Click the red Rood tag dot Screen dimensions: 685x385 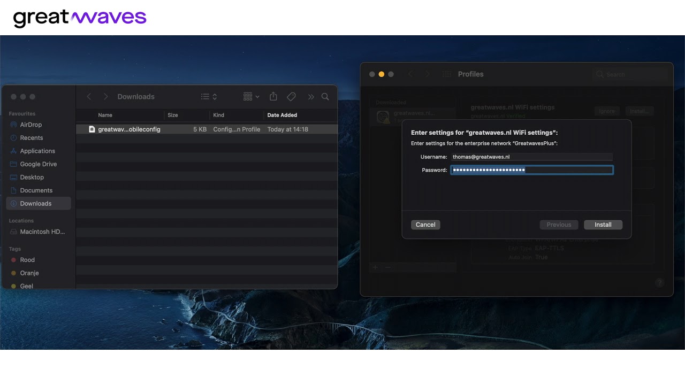tap(13, 260)
